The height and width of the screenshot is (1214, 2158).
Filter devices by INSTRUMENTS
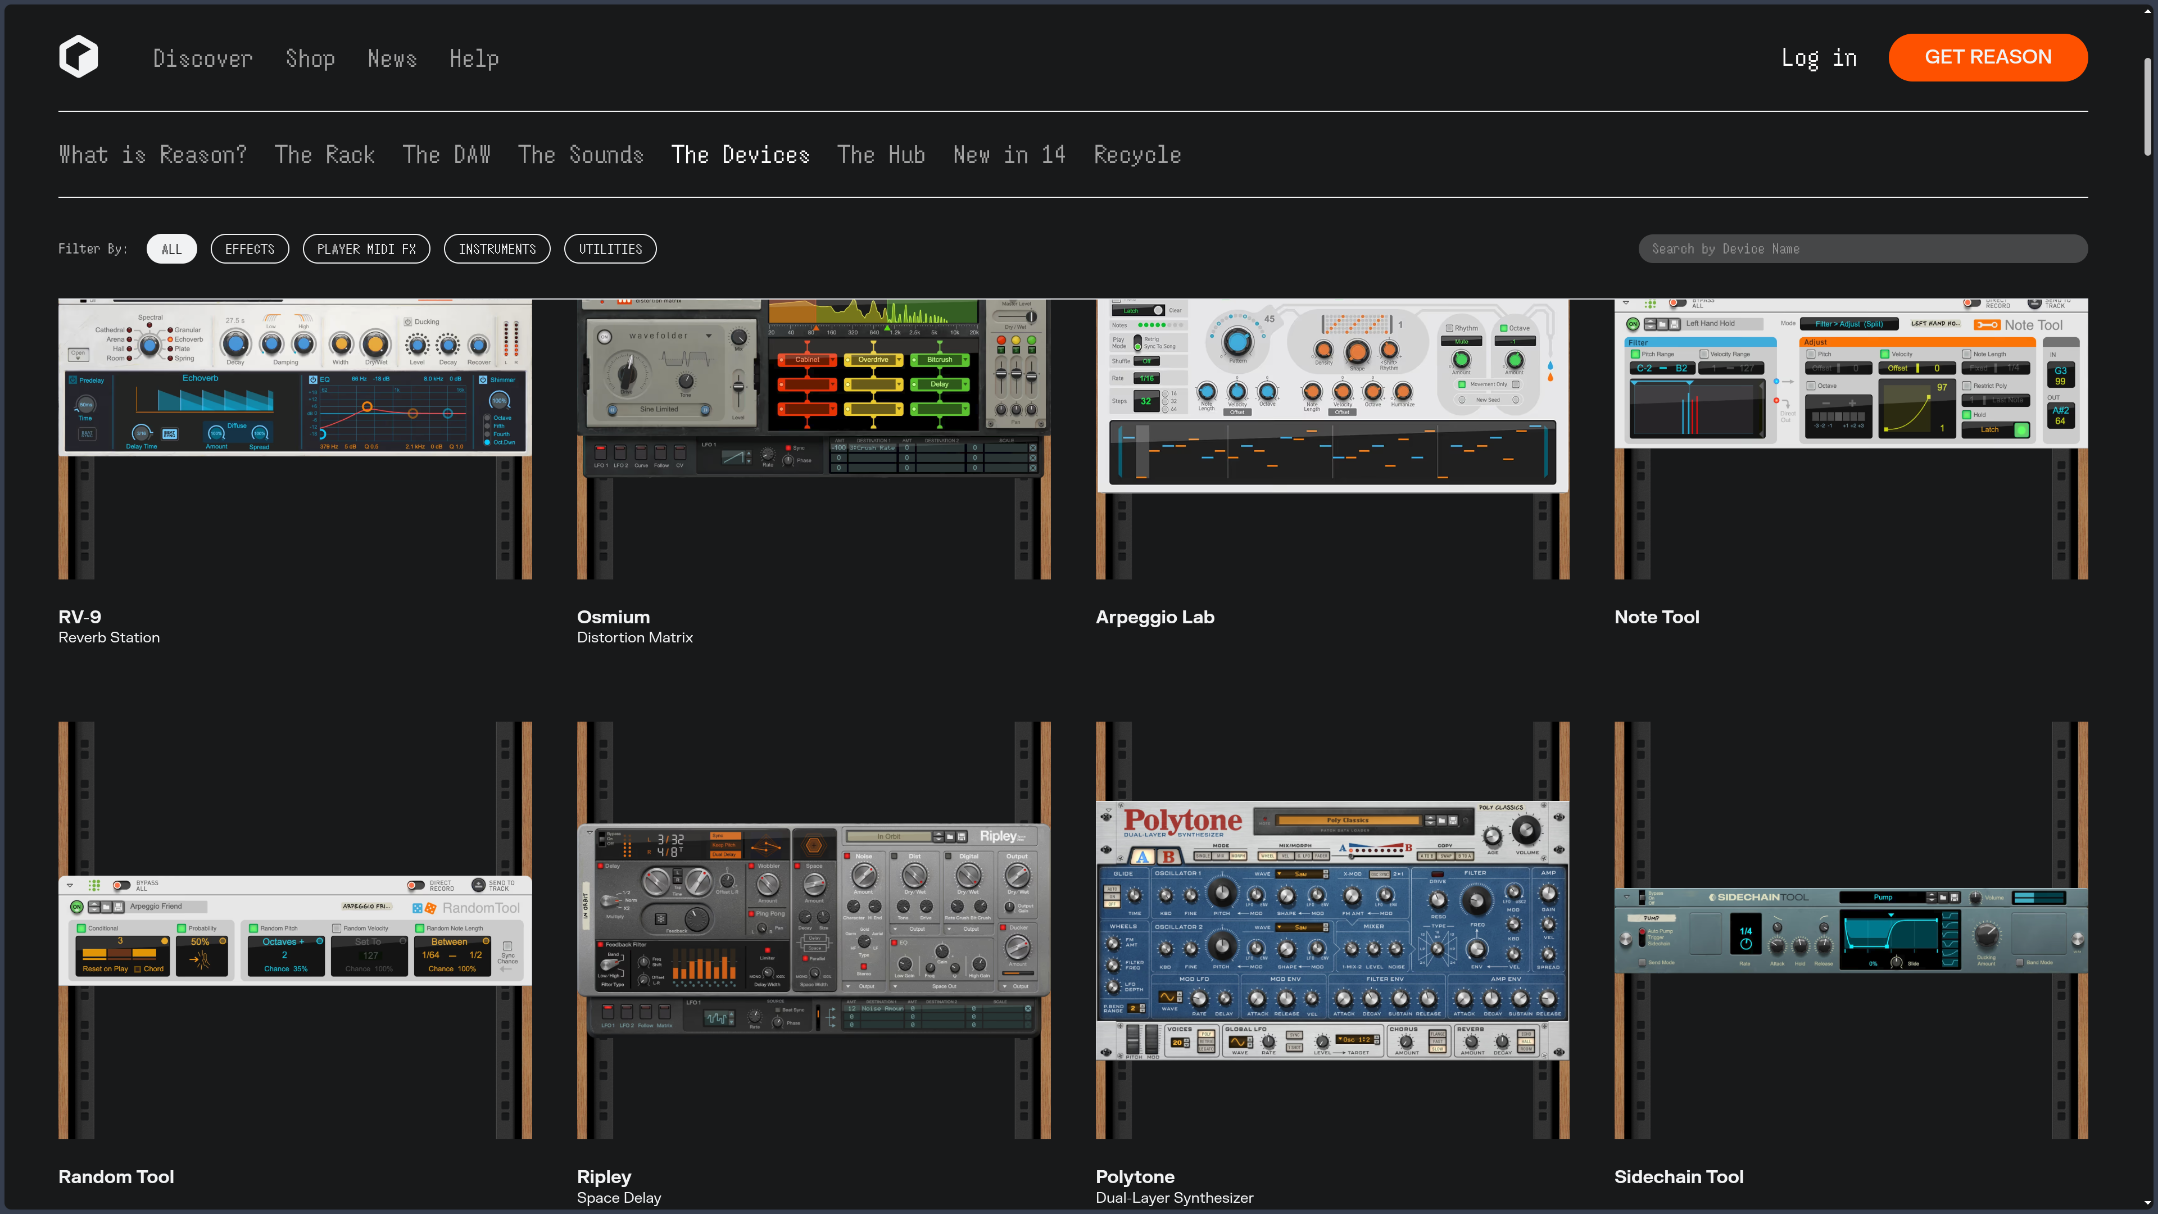pos(497,249)
